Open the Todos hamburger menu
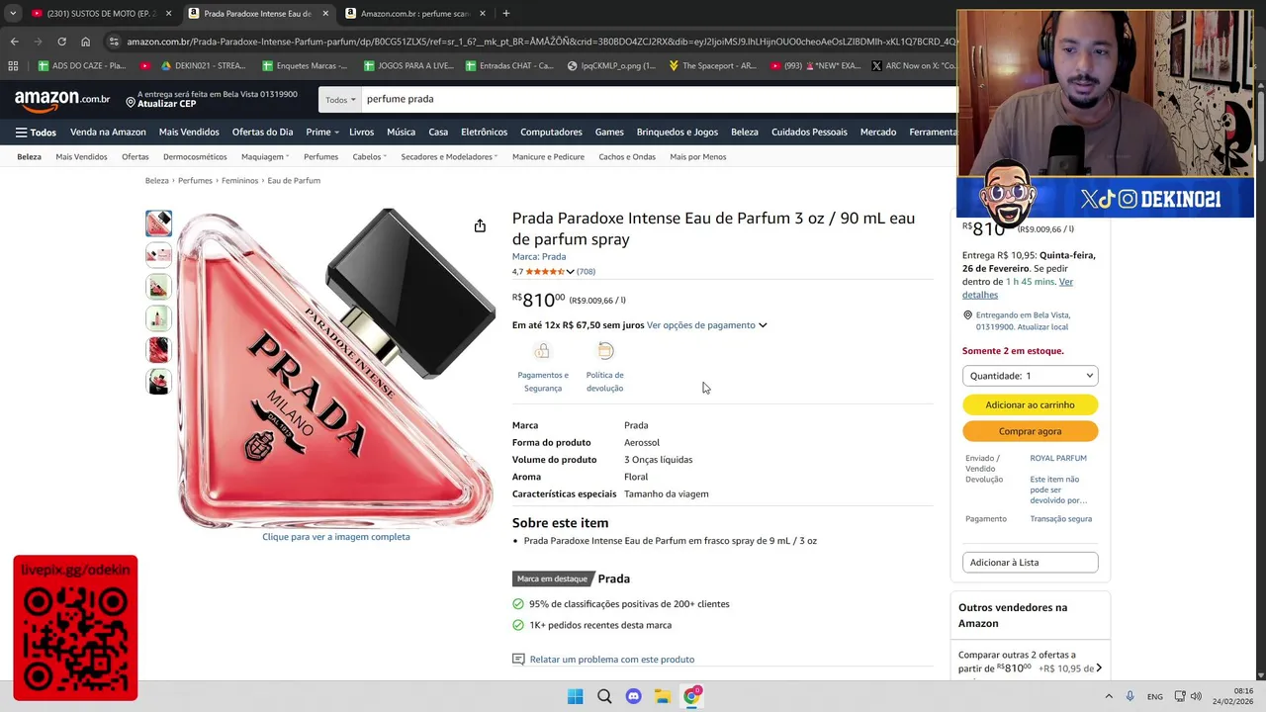Screen dimensions: 1266x712 click(36, 133)
